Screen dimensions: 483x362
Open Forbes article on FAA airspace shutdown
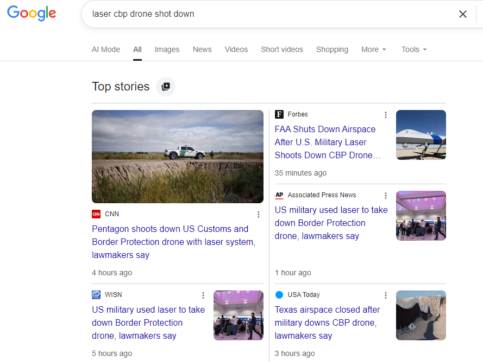(326, 142)
